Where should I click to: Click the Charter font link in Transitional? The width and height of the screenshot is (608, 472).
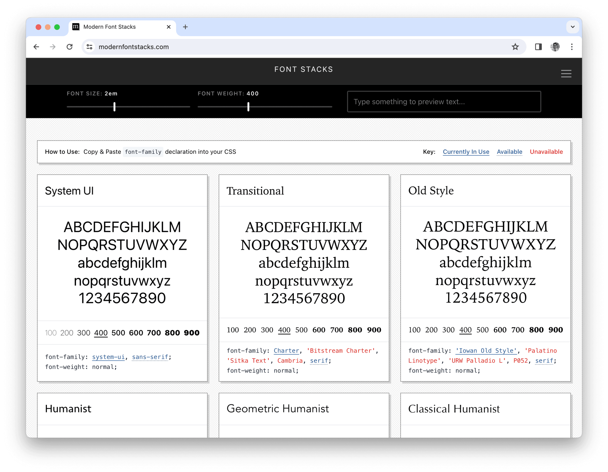coord(286,351)
